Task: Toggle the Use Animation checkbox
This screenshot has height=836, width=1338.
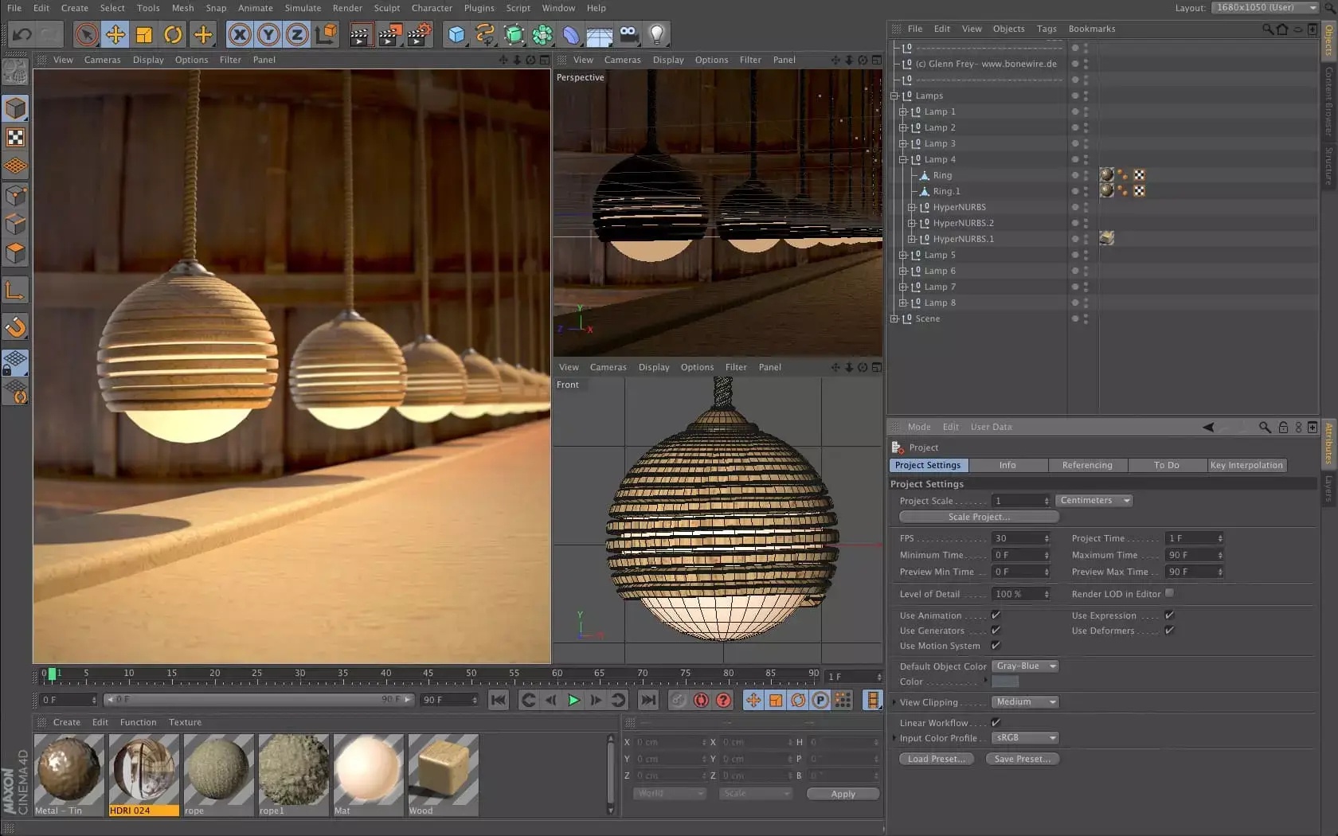Action: [996, 615]
